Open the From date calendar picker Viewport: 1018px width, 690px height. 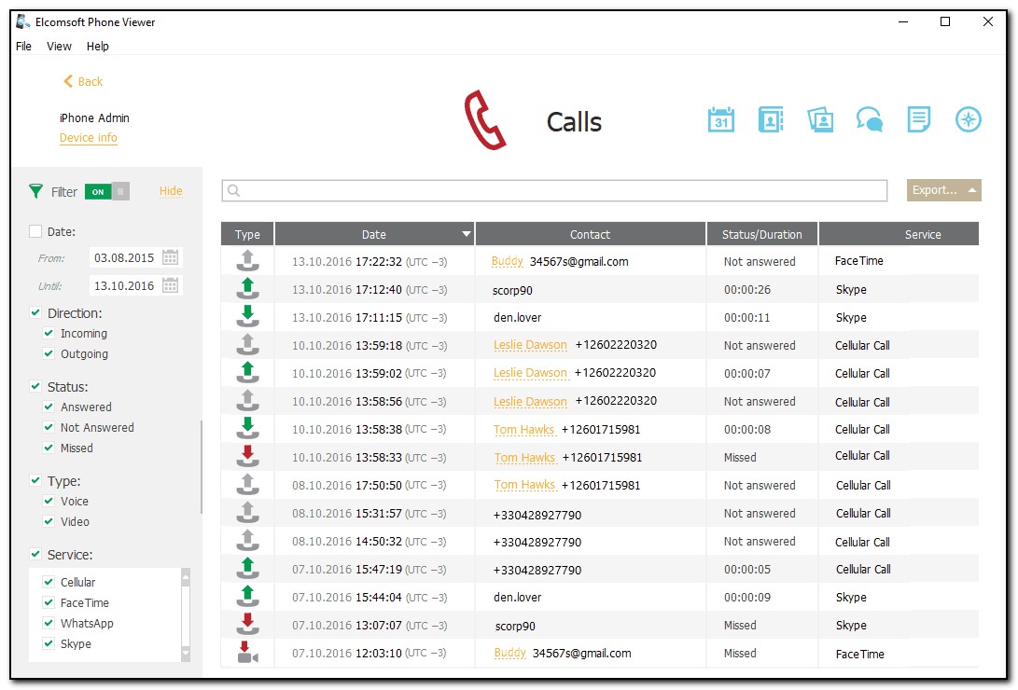171,257
